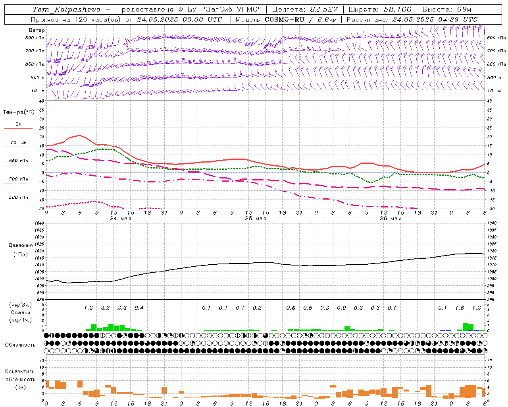The width and height of the screenshot is (508, 407).
Task: Select the '(мм/1ч.)' precipitation unit label
Action: click(x=19, y=320)
